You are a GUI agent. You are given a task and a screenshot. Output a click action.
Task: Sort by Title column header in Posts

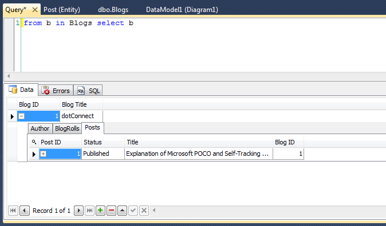(x=199, y=142)
